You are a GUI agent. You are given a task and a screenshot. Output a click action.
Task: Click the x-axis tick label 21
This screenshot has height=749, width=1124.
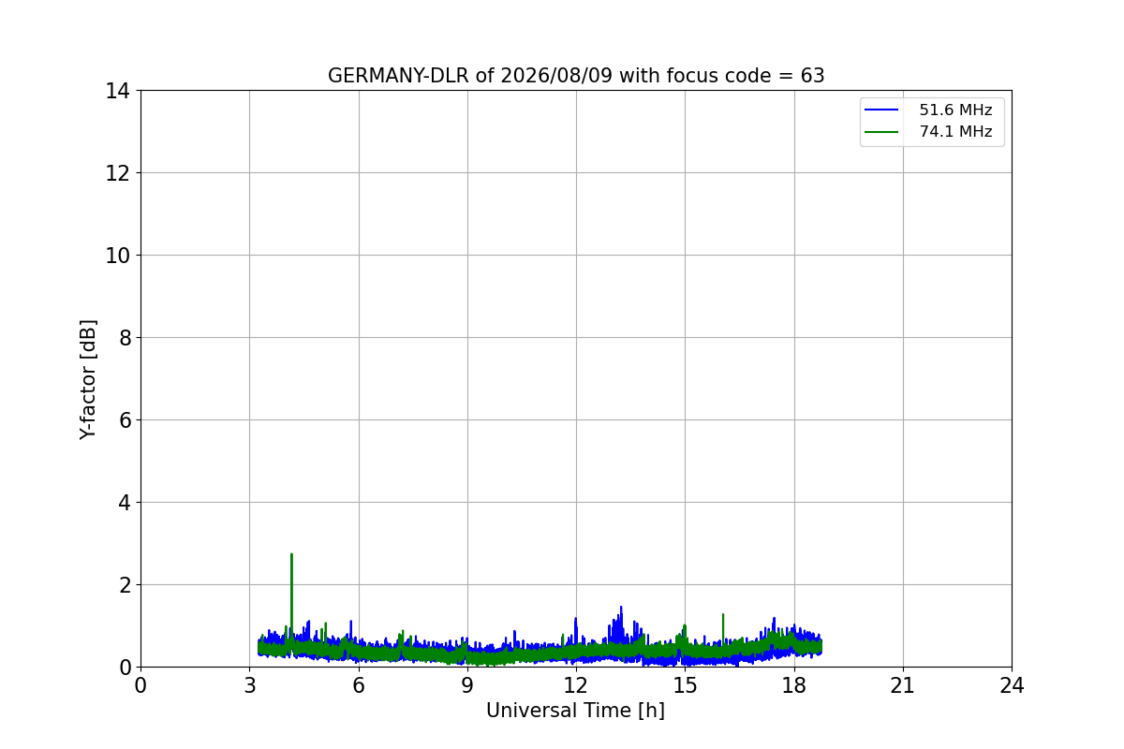coord(903,685)
